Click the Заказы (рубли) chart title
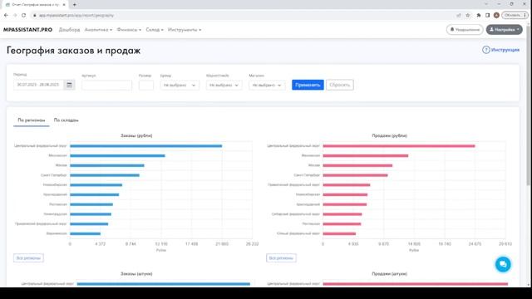The width and height of the screenshot is (532, 299). tap(136, 135)
